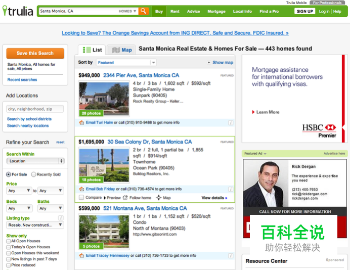Click Search nearby locations link

pyautogui.click(x=28, y=125)
